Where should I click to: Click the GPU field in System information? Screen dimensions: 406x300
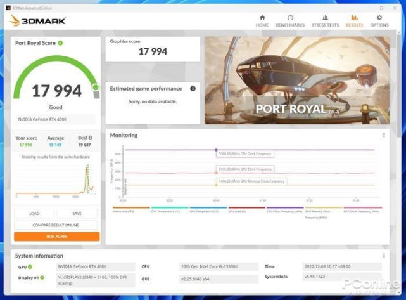pos(96,266)
